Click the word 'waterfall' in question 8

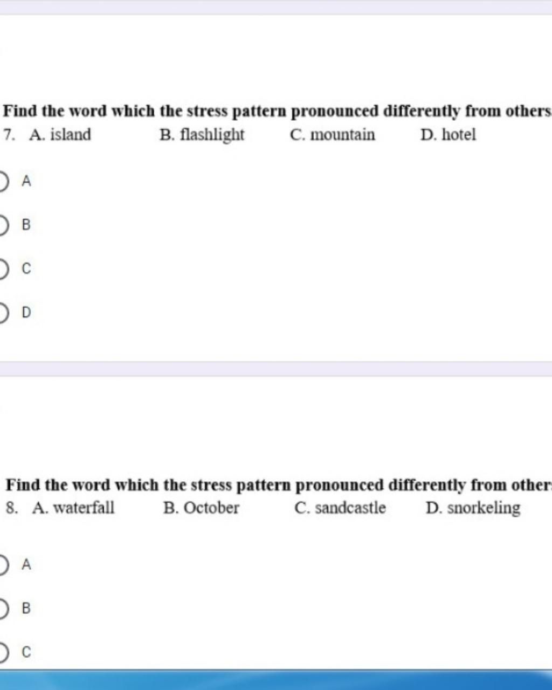[84, 508]
